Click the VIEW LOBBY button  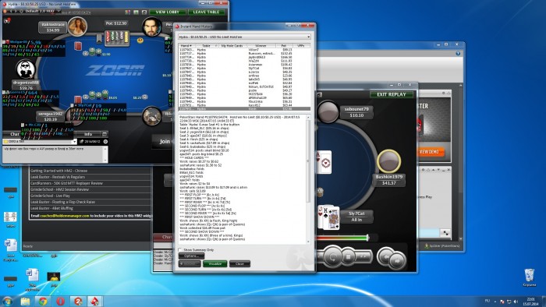point(168,12)
